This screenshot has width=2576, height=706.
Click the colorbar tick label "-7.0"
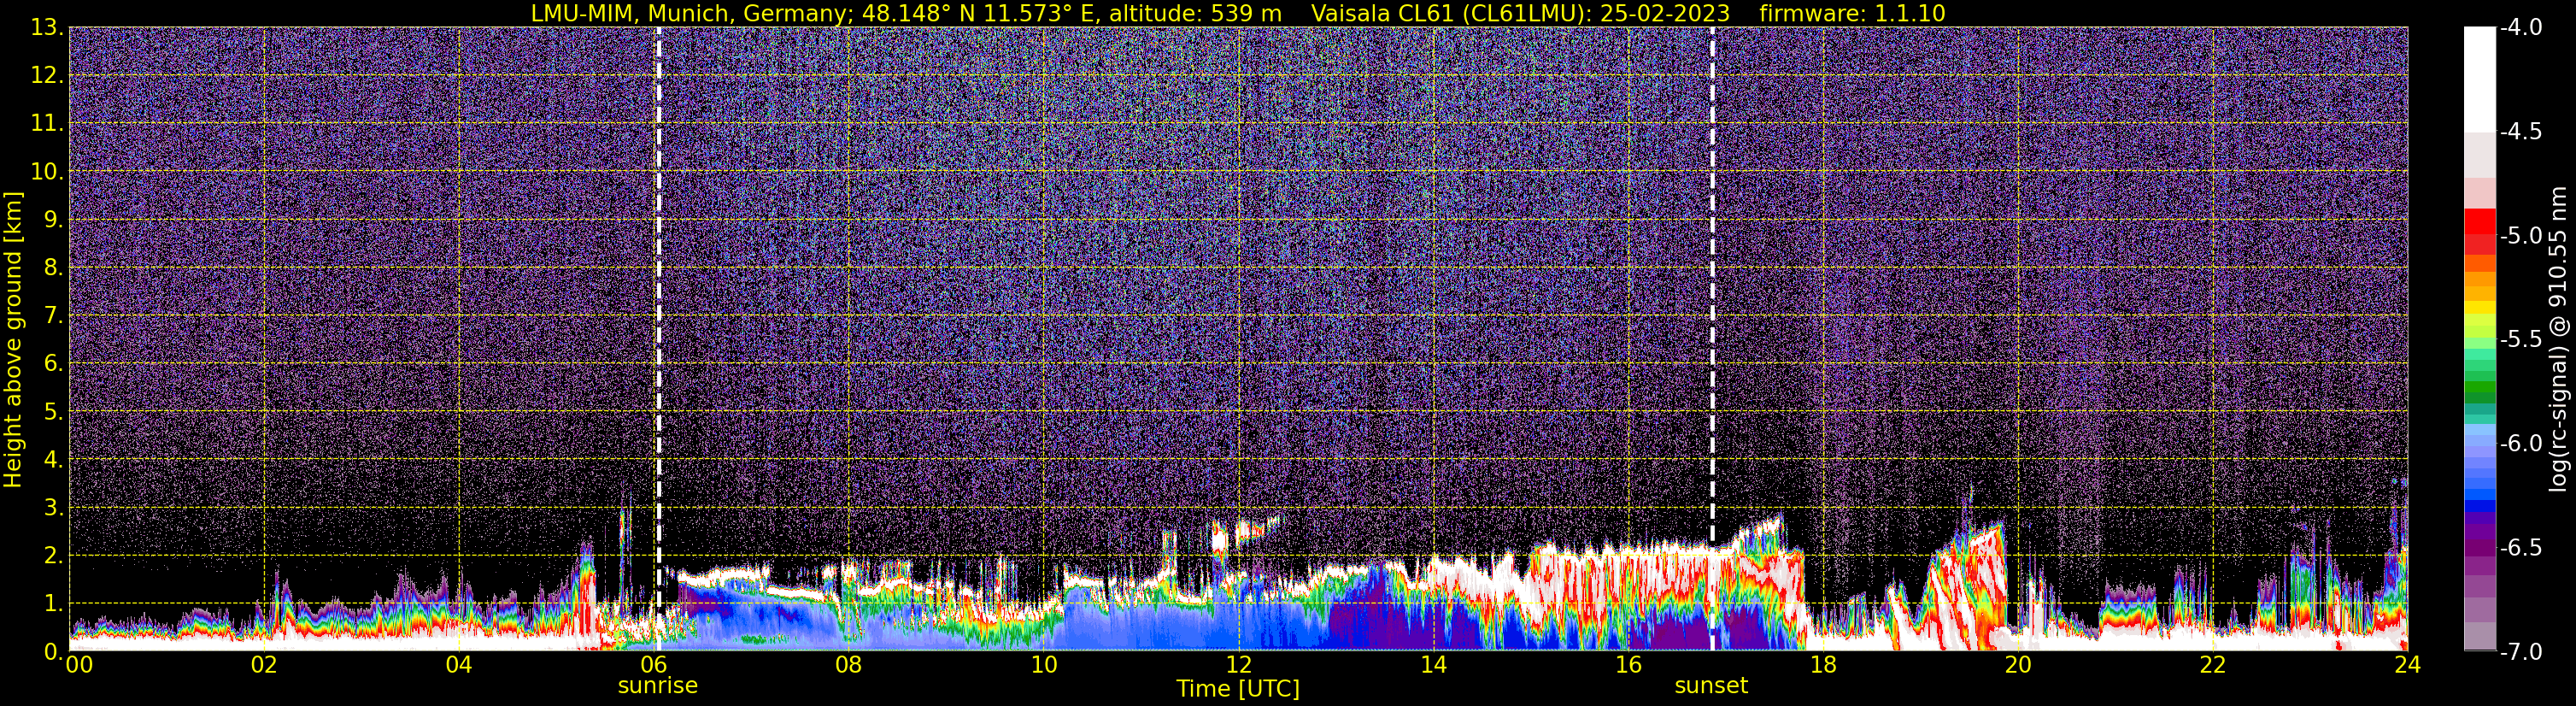click(x=2520, y=652)
